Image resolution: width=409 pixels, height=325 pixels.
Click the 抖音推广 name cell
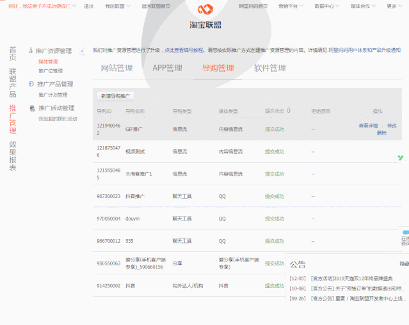135,196
